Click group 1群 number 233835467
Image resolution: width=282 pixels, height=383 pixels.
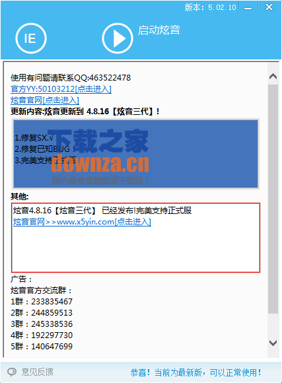[42, 301]
